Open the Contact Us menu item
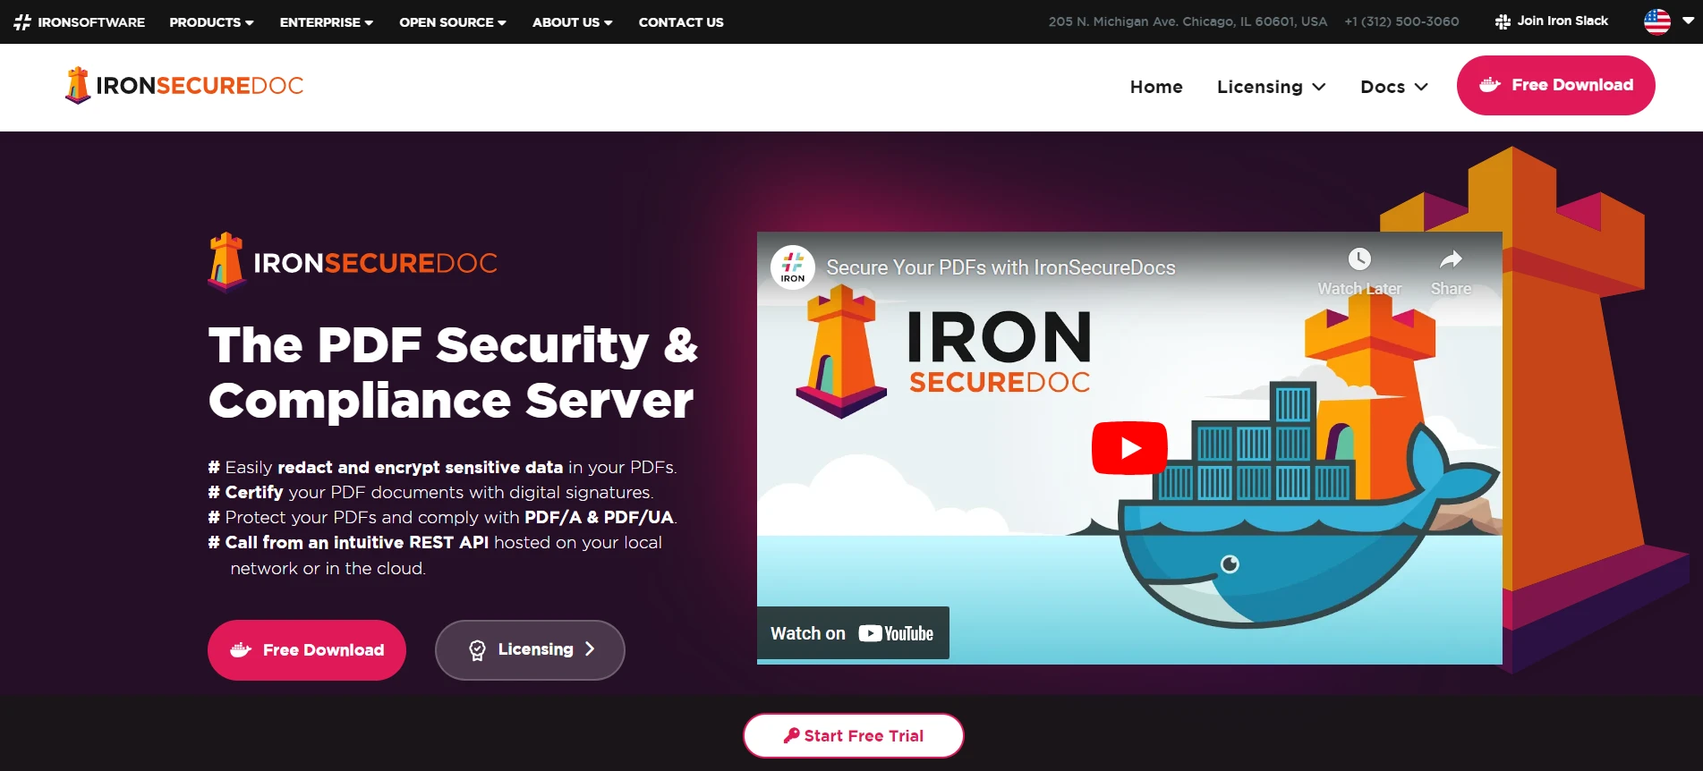Screen dimensions: 1703x771 coord(681,22)
